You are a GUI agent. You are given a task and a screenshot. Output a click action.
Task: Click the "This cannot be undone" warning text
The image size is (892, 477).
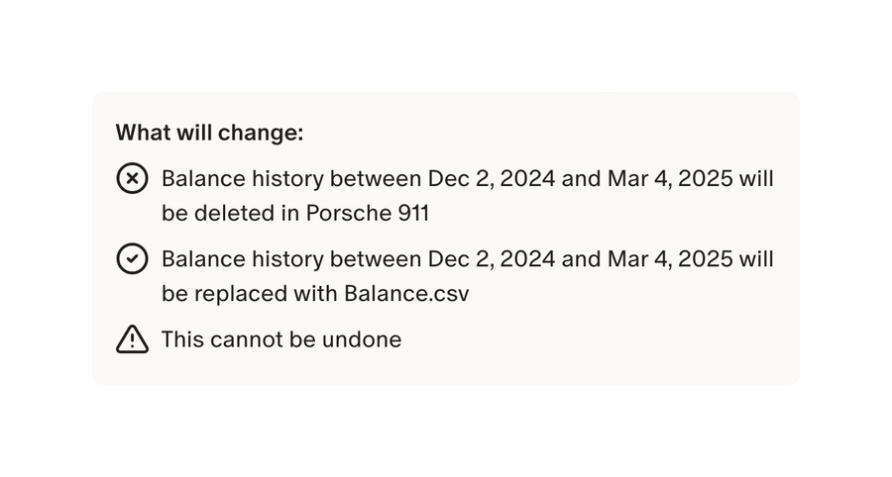281,339
